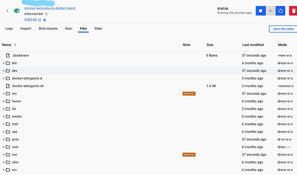The image size is (297, 175).
Task: Open the external link icon beside 8080:80
Action: [x=40, y=20]
